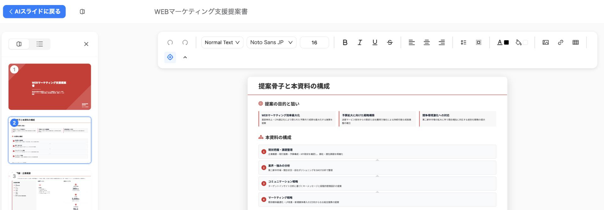The image size is (604, 210).
Task: Close the slide panel with the X
Action: point(86,44)
